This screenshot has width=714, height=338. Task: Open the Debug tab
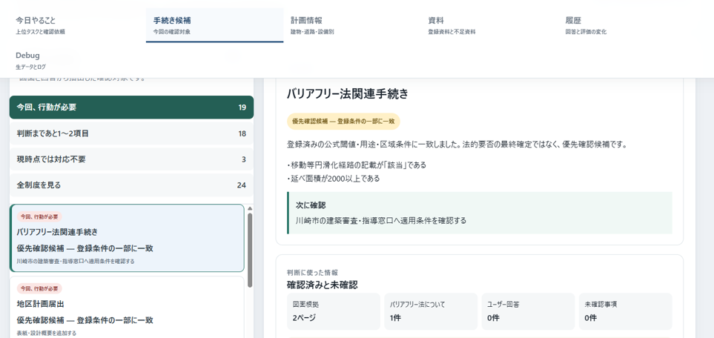[x=77, y=60]
